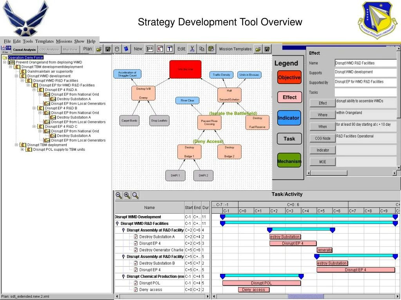Screen dimensions: 401x300
Task: Select the Prevent River Crossing node in the diagram
Action: point(209,122)
